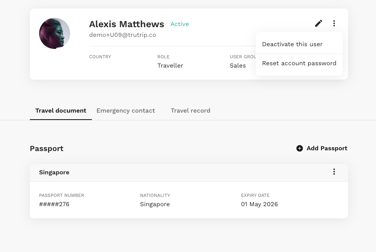
Task: Click the Traveller role value
Action: [170, 66]
